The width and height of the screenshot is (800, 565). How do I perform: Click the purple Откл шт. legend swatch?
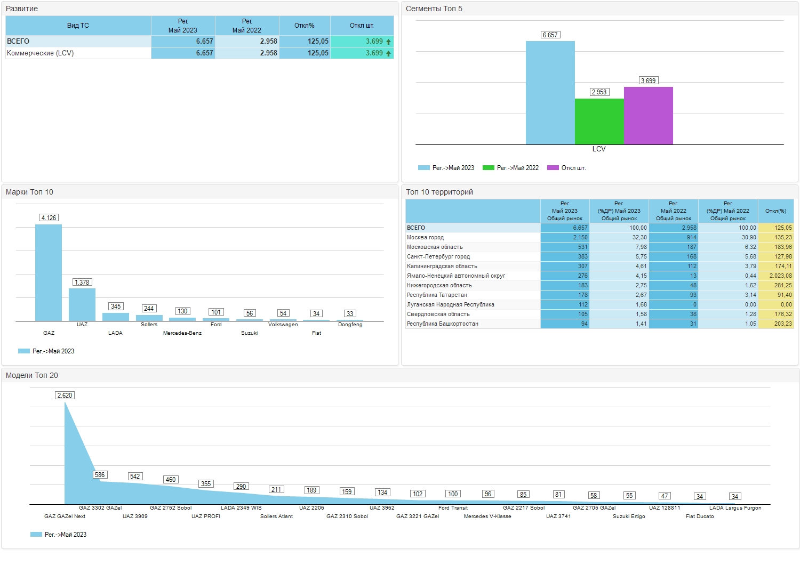click(553, 168)
